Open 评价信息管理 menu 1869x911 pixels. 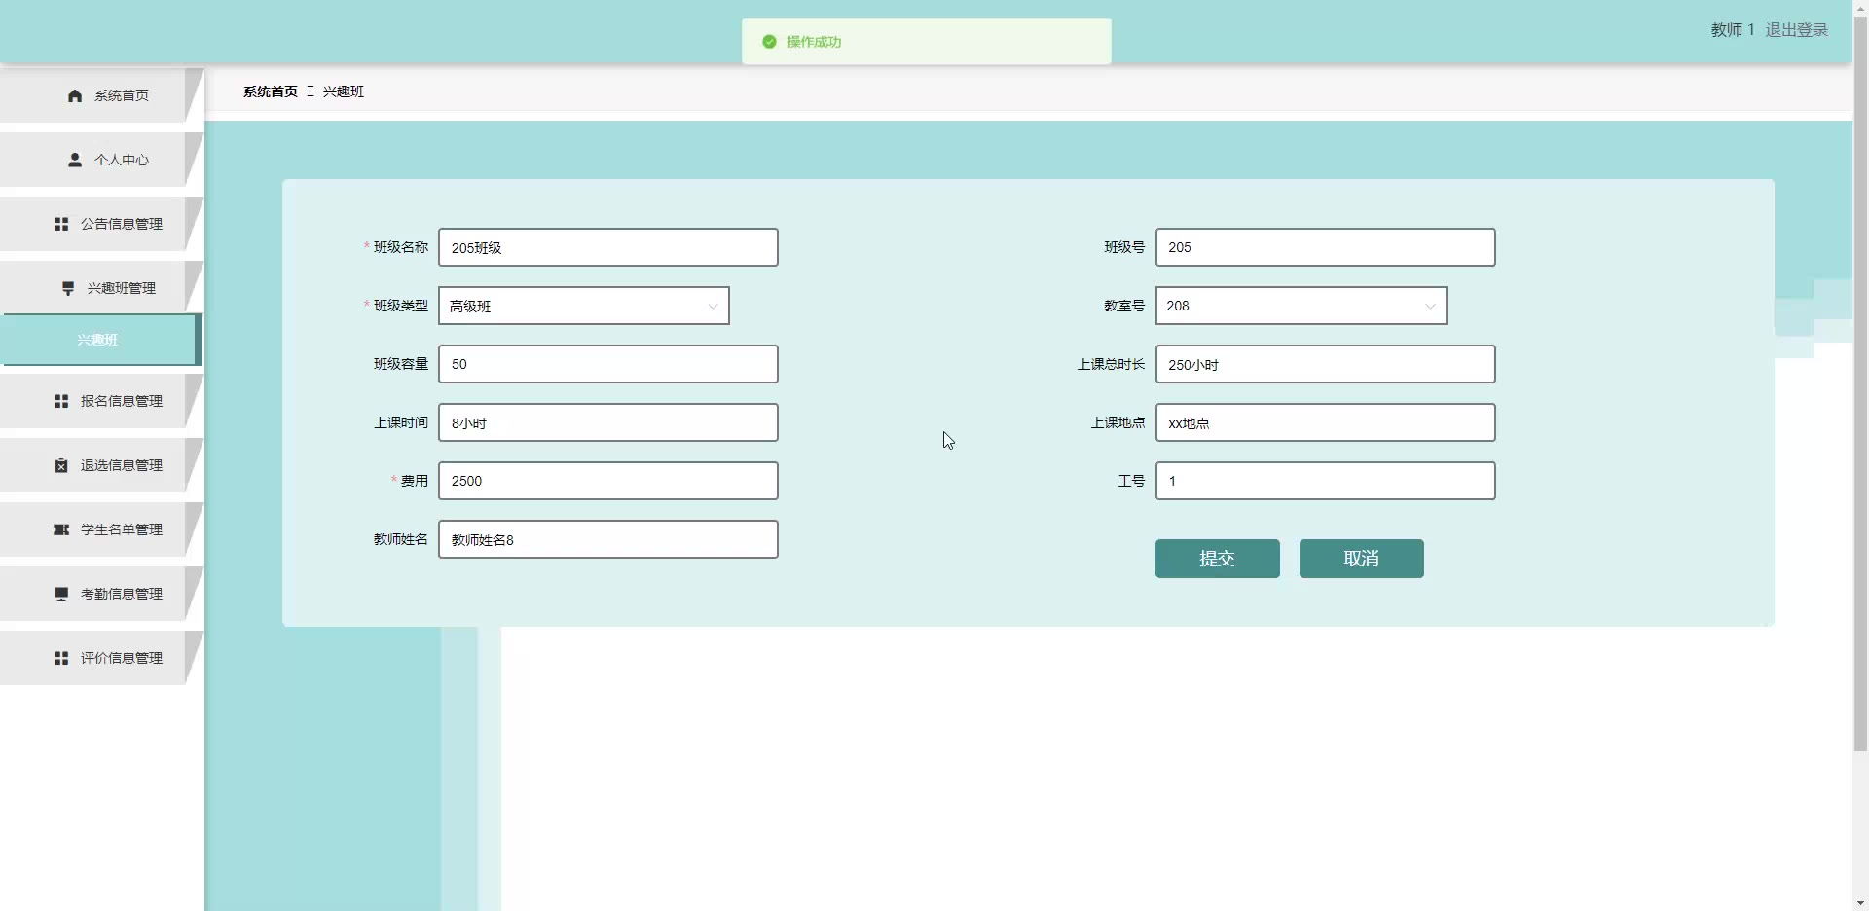click(x=101, y=658)
